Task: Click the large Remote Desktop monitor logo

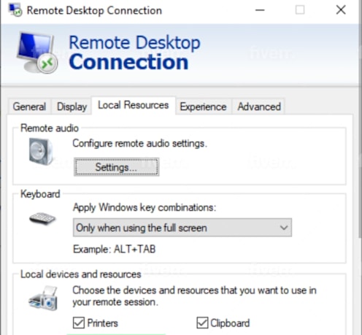Action: pos(37,53)
